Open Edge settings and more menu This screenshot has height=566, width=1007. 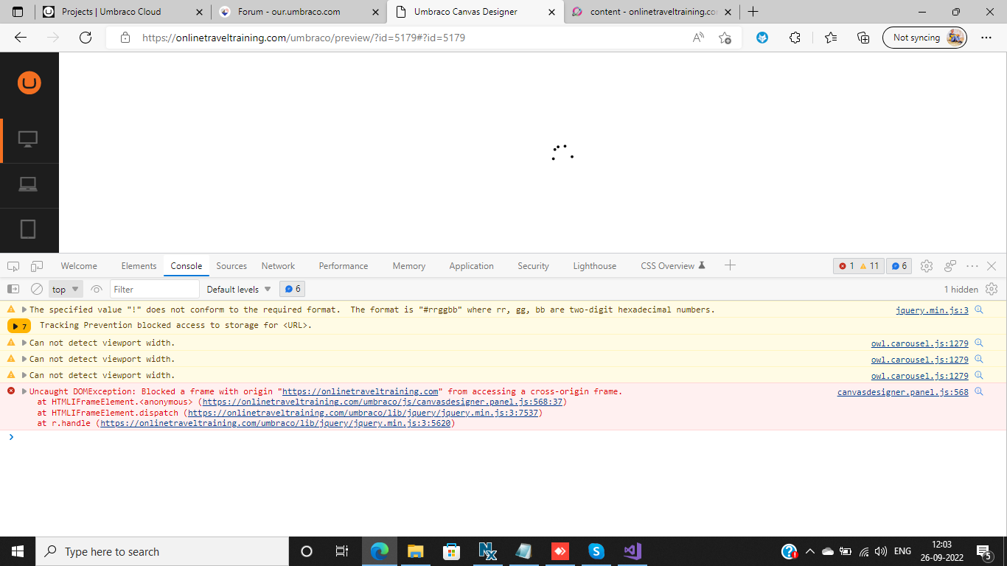[x=986, y=38]
